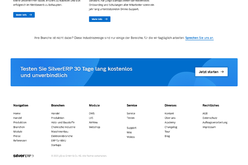Screen dimensions: 248x165
Task: Click the © 2025 yQ-os copyright text
Action: coord(79,156)
